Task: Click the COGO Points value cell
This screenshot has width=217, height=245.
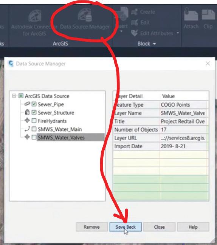Action: [184, 105]
